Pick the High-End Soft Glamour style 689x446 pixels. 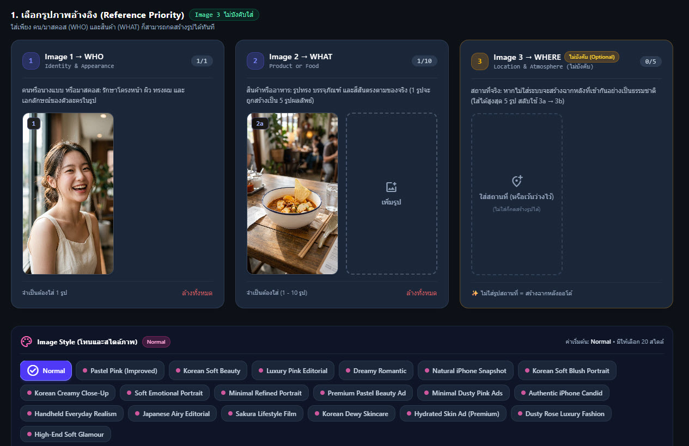coord(66,434)
